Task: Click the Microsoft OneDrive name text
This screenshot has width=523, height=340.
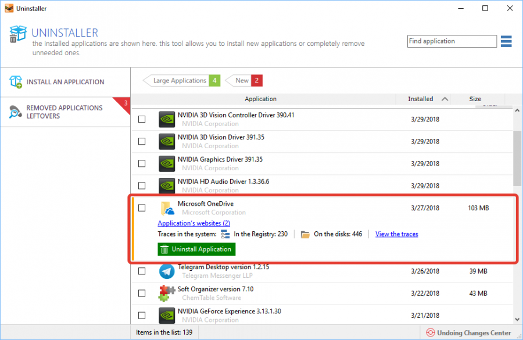Action: tap(206, 203)
